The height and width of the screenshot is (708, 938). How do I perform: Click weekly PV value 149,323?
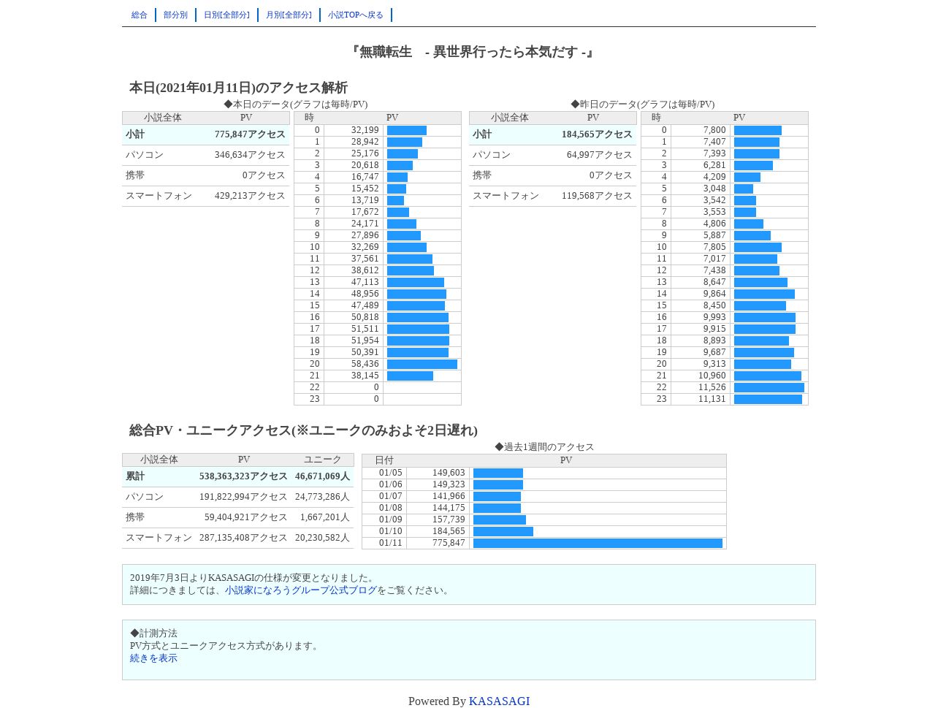coord(449,484)
